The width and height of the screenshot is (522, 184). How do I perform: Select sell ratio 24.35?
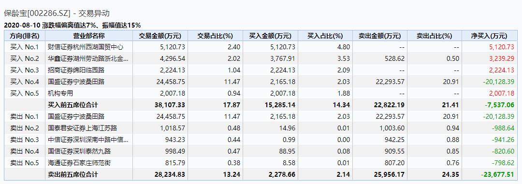(x=450, y=174)
